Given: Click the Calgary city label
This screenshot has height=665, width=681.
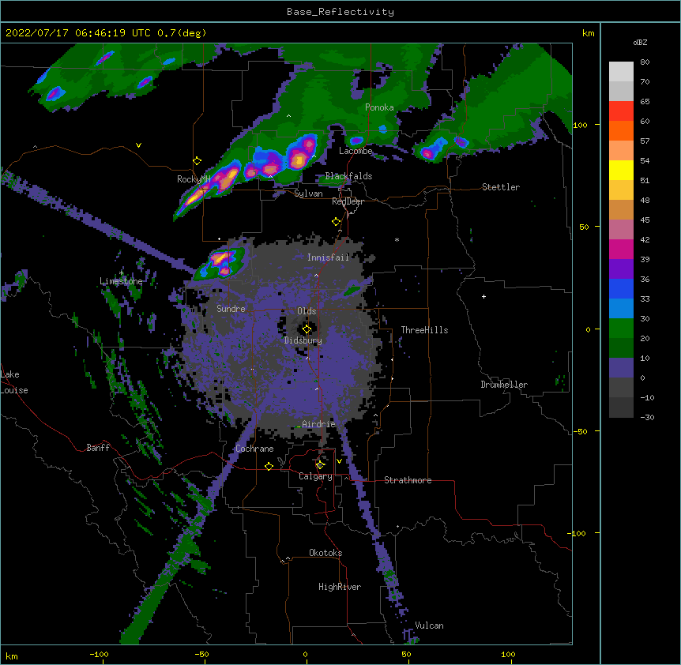Looking at the screenshot, I should 315,476.
